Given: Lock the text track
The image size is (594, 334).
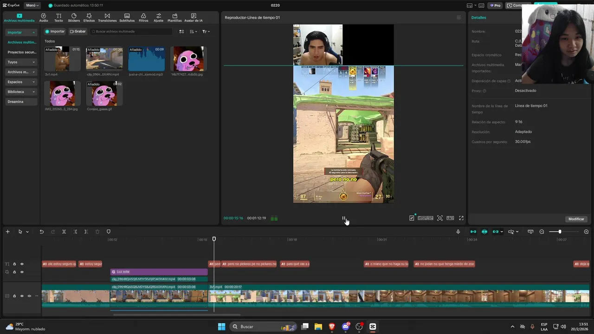Looking at the screenshot, I should point(14,264).
